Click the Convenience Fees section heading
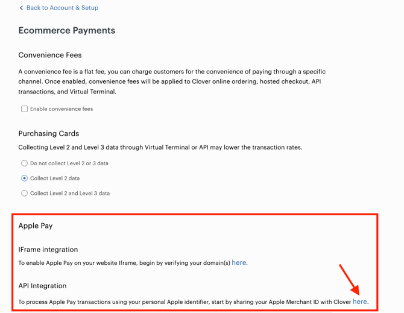The width and height of the screenshot is (404, 313). pos(50,55)
